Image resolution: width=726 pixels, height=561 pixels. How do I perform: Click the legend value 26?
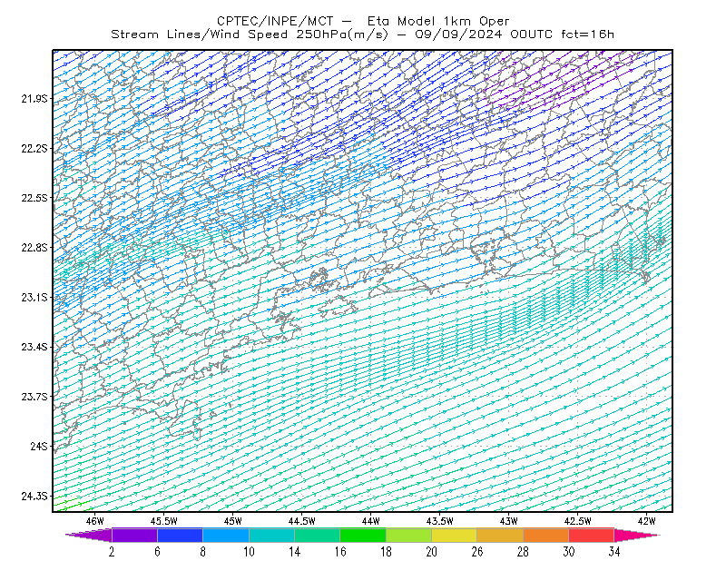click(x=477, y=552)
